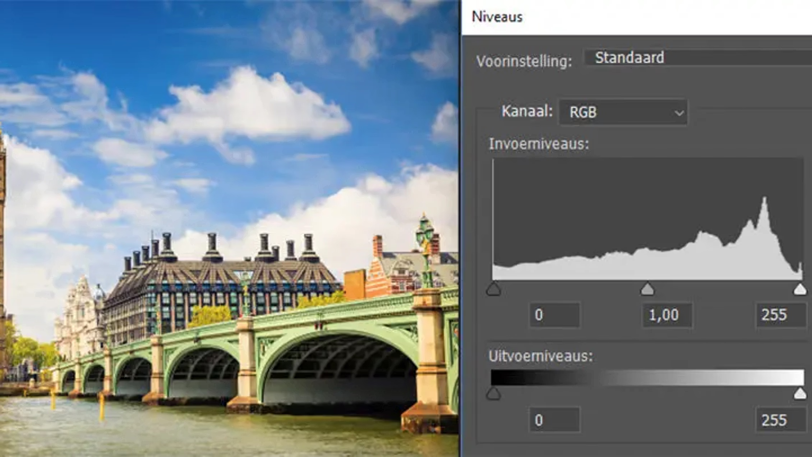Click the black output level slider triangle

point(493,394)
